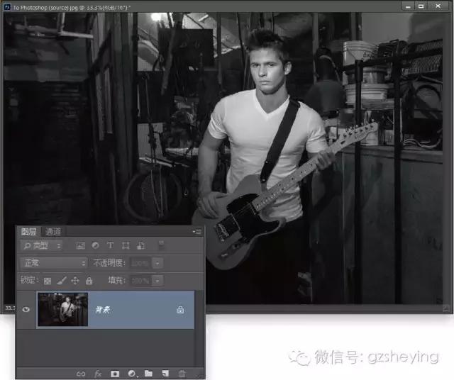The width and height of the screenshot is (454, 380).
Task: Click the window resize grip corner
Action: (x=447, y=309)
